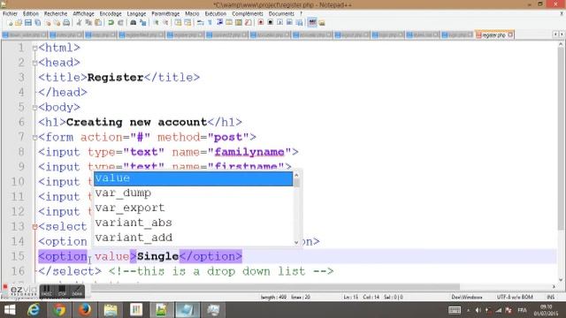The image size is (566, 318).
Task: Open the Recherche menu
Action: [x=56, y=14]
